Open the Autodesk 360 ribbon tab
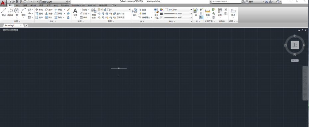The image size is (309, 127). (78, 6)
